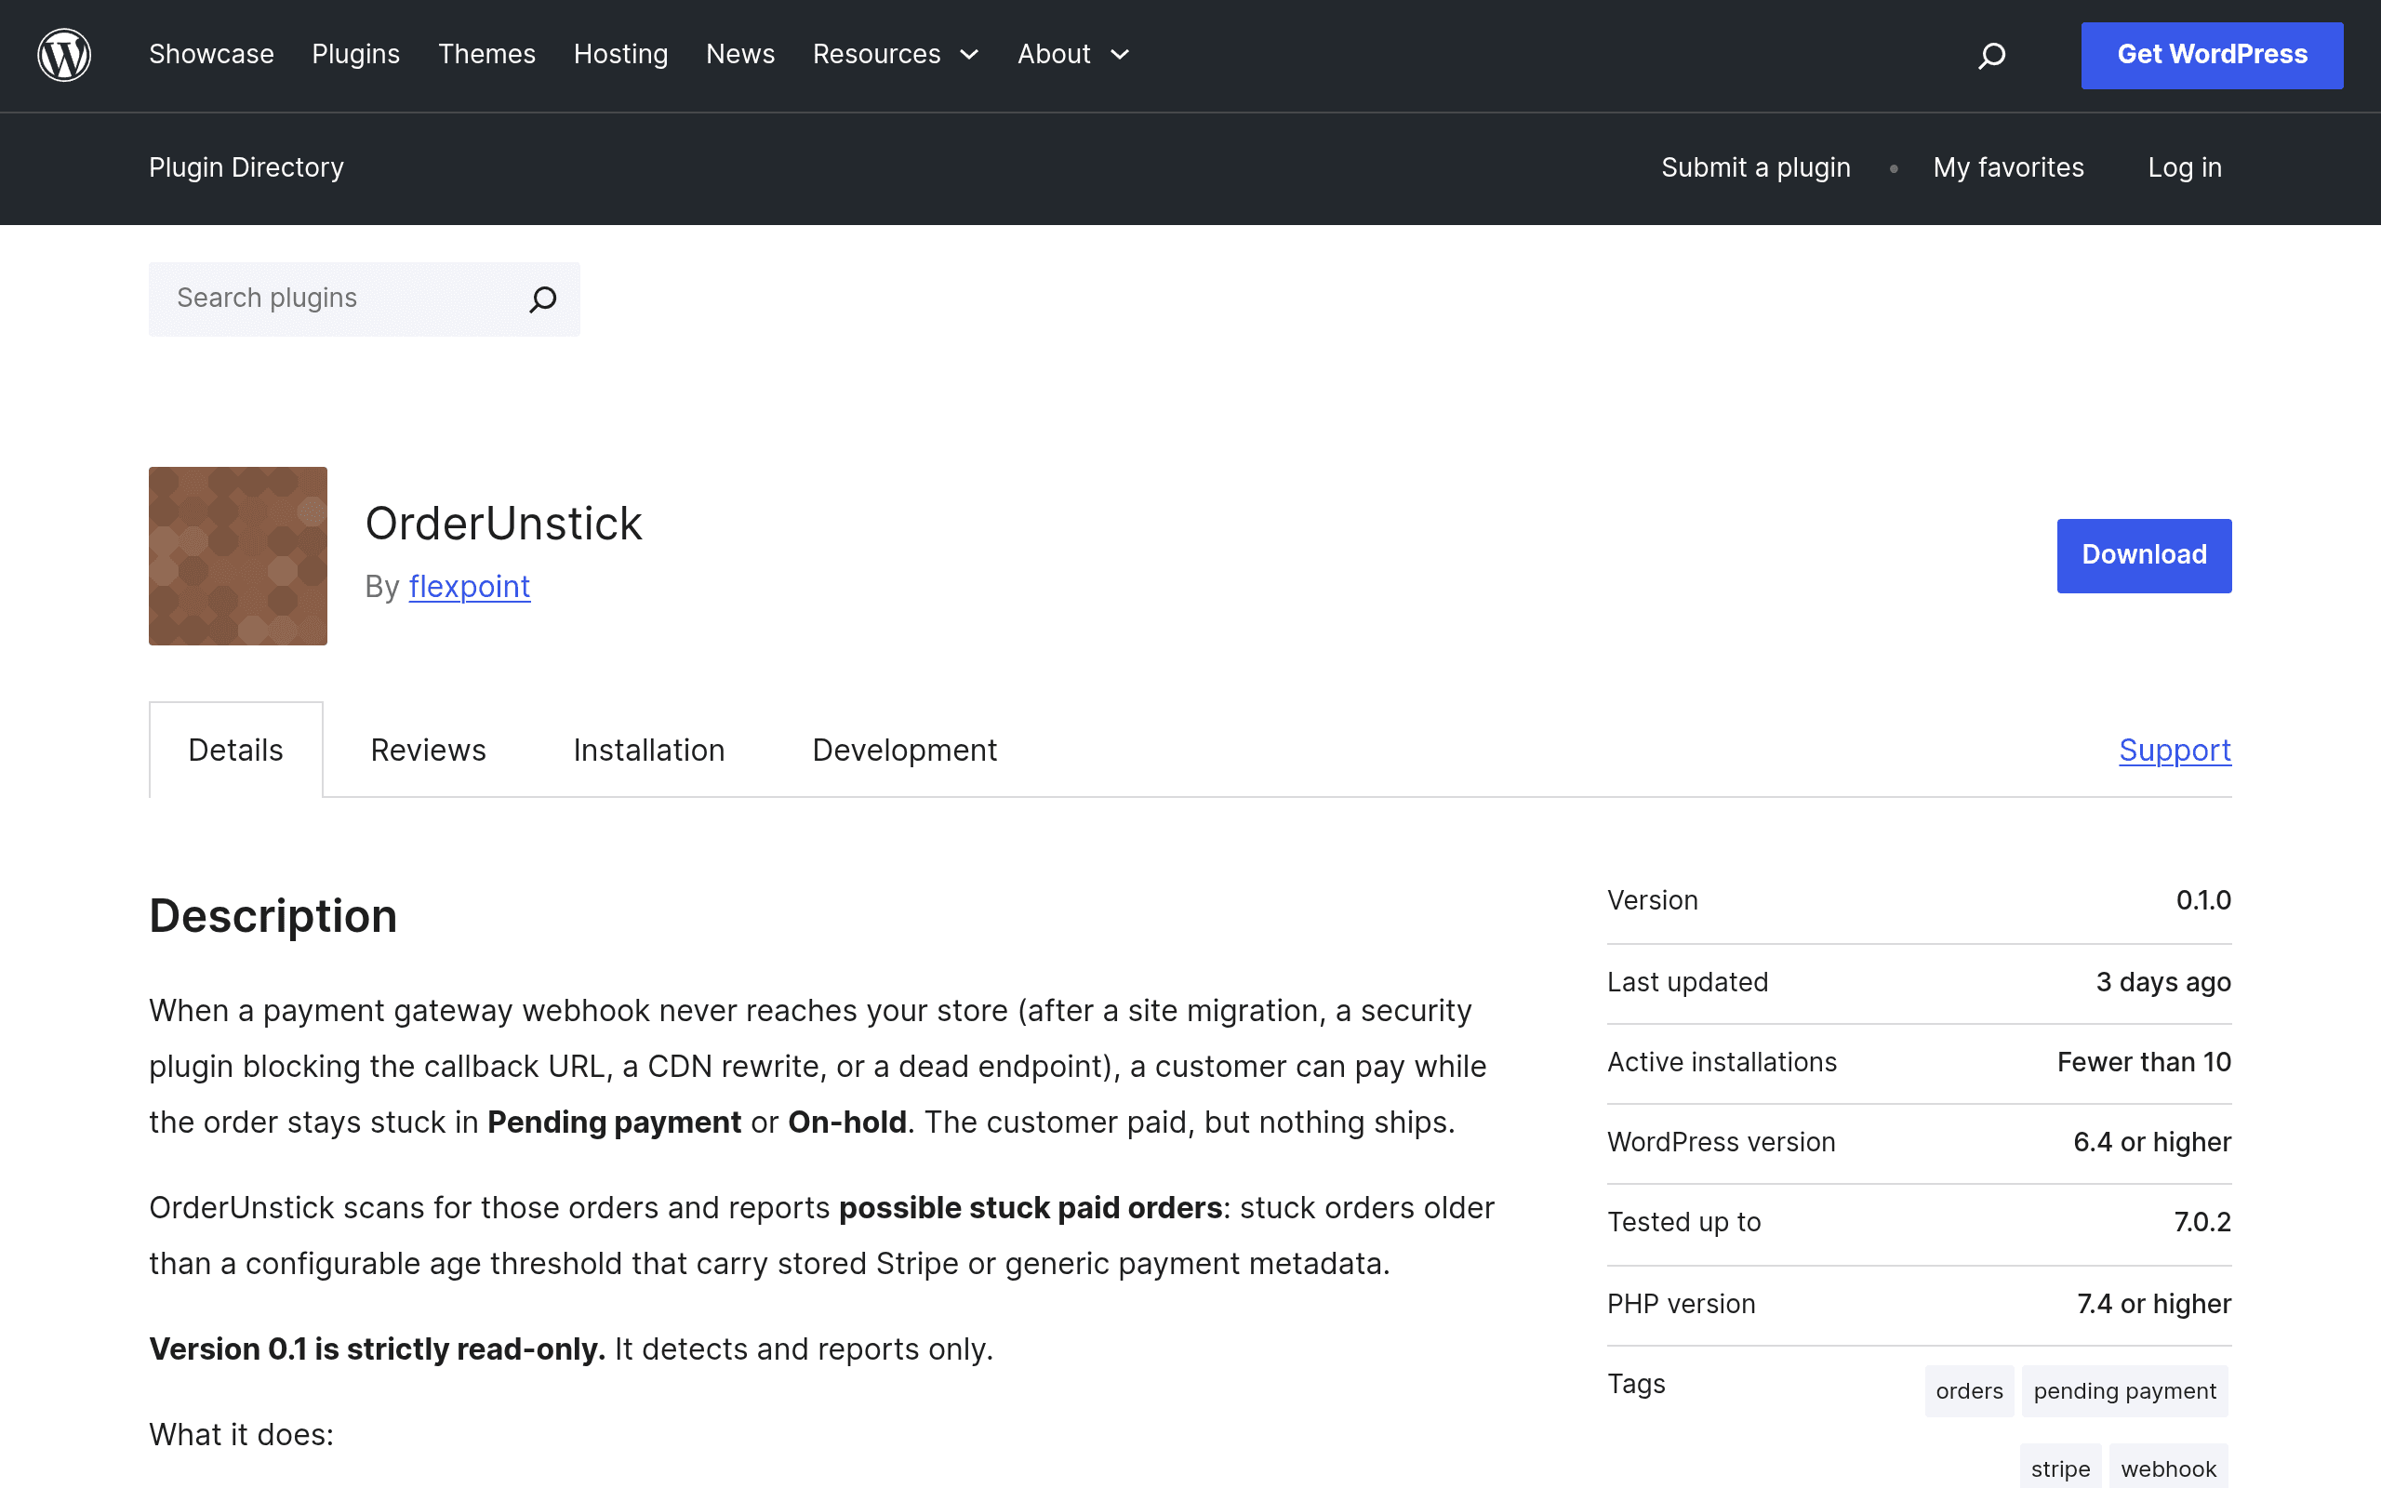Image resolution: width=2381 pixels, height=1488 pixels.
Task: Click the Download button
Action: click(2144, 556)
